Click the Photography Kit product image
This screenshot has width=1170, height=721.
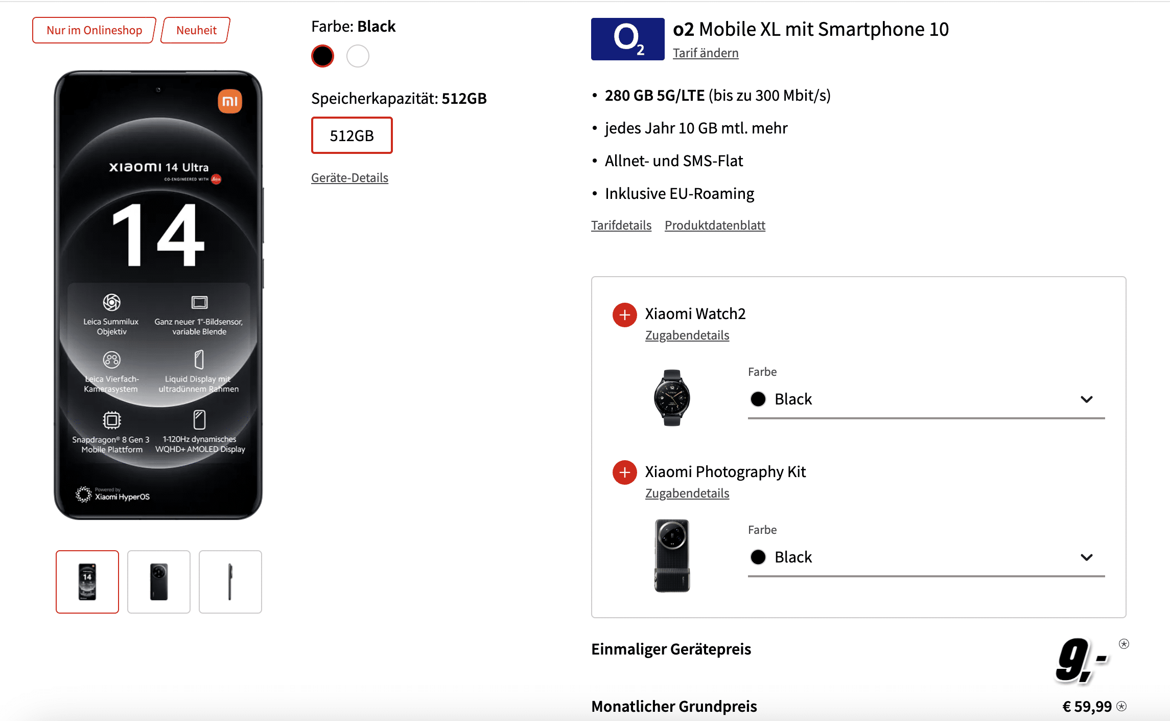click(672, 555)
